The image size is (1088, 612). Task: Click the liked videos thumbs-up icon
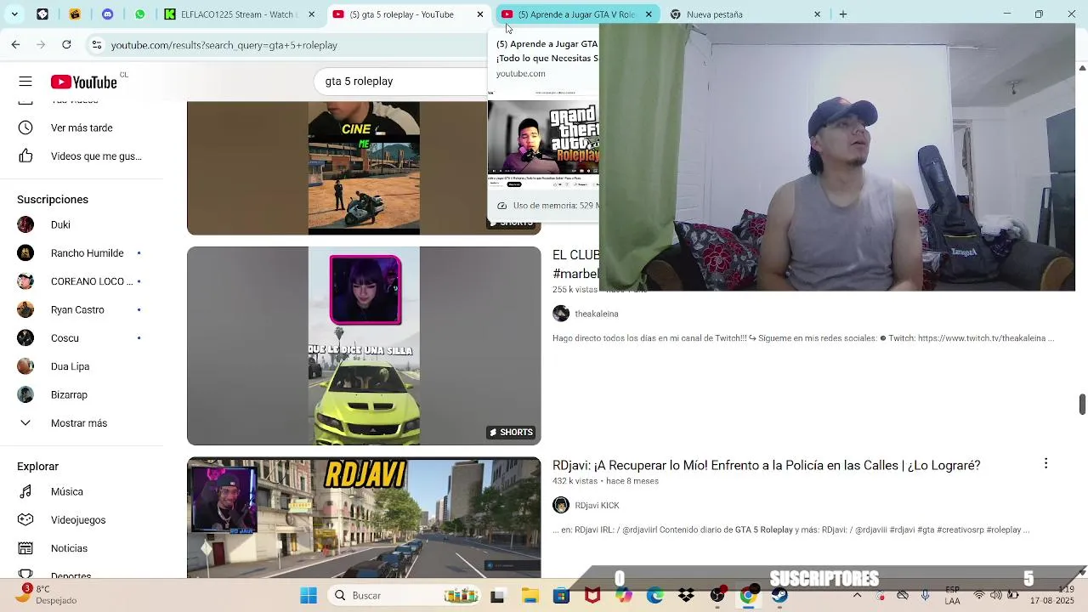pyautogui.click(x=25, y=156)
